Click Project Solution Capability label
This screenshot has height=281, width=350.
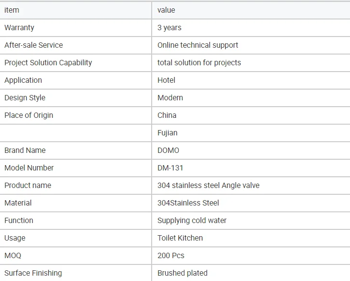[x=48, y=63]
